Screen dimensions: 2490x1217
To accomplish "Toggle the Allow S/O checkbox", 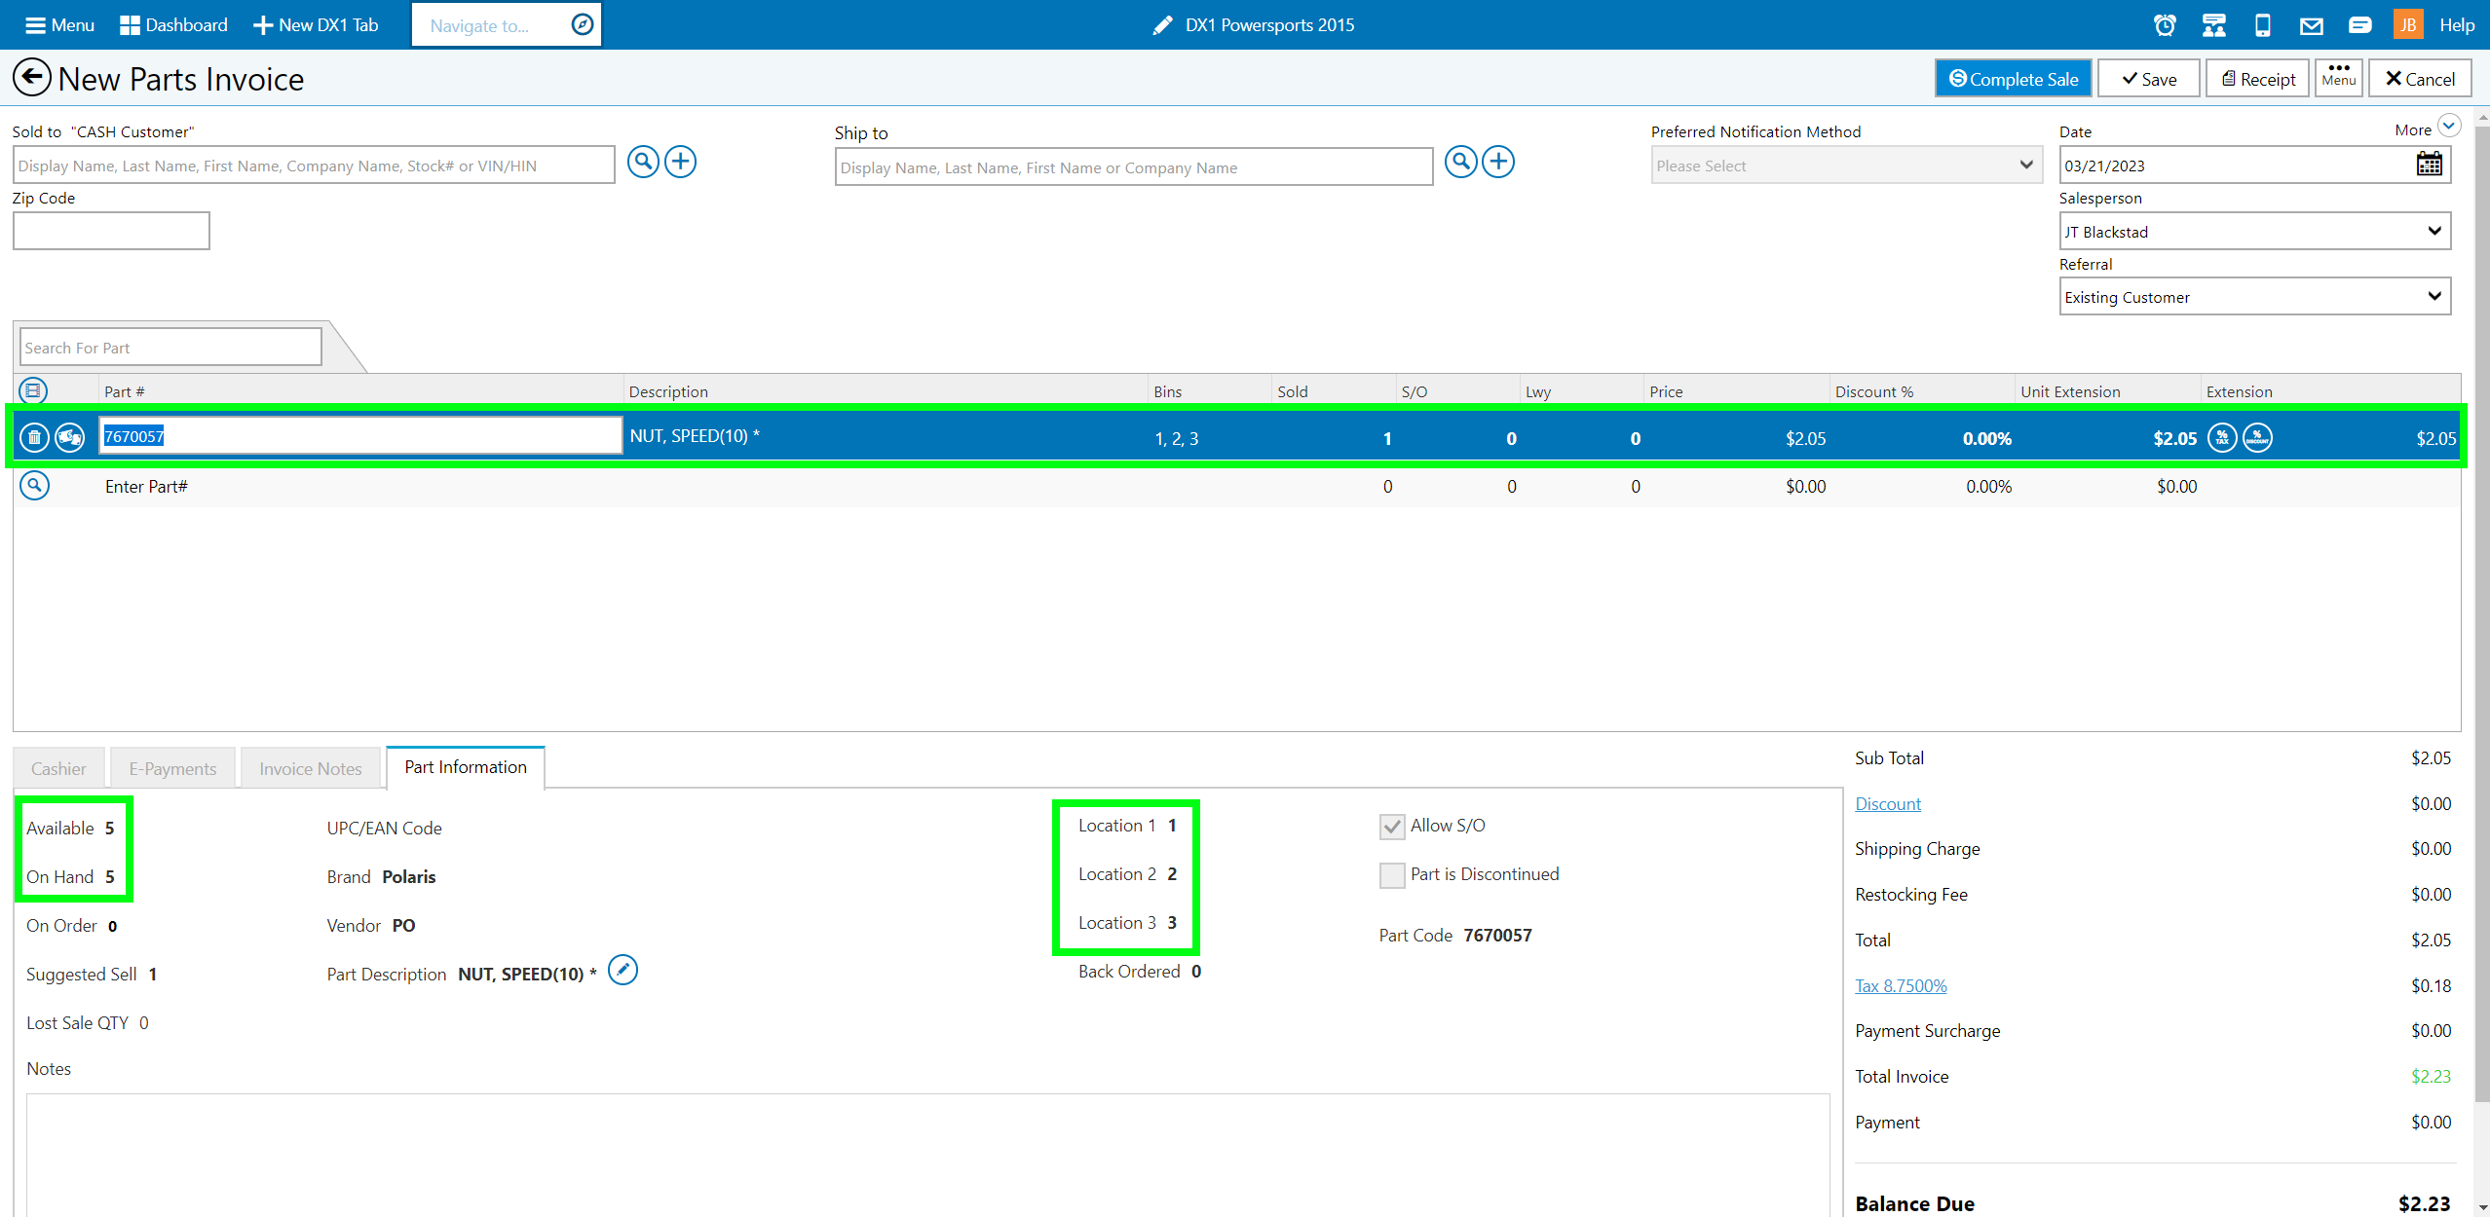I will pos(1392,827).
